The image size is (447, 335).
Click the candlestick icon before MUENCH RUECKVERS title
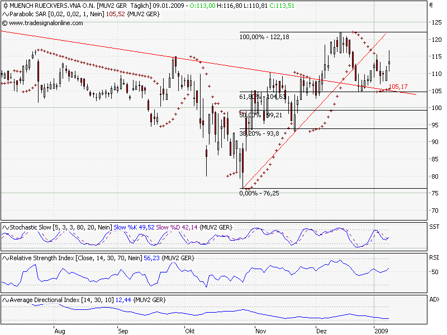coord(6,6)
